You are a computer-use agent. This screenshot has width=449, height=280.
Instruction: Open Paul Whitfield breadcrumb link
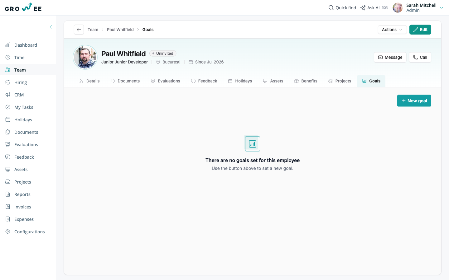[120, 30]
